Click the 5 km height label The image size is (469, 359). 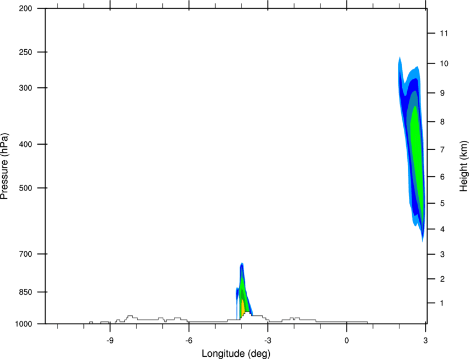pos(443,203)
